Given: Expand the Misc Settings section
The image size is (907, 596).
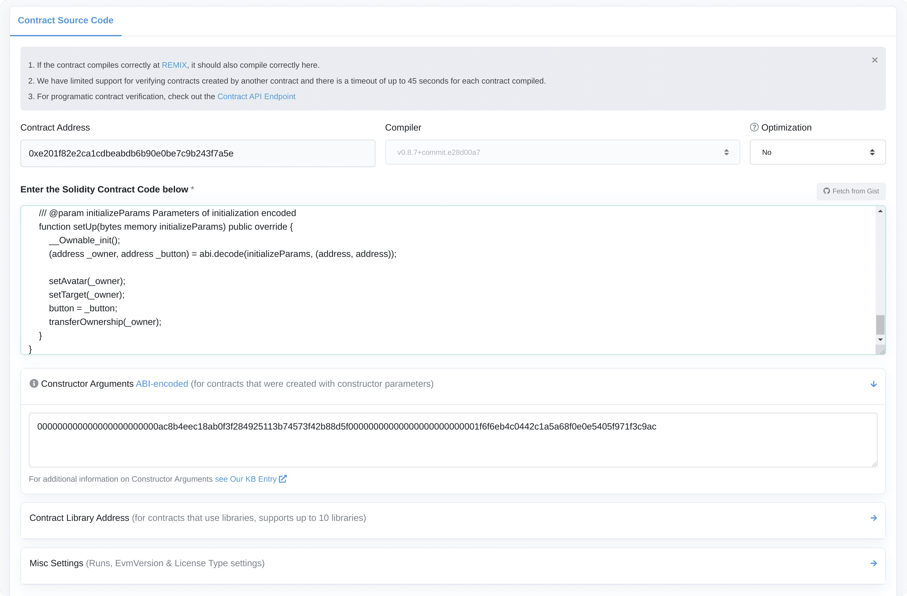Looking at the screenshot, I should click(x=873, y=563).
